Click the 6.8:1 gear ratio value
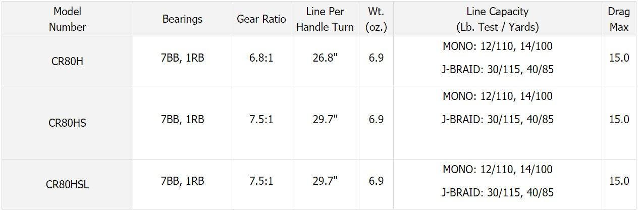The height and width of the screenshot is (210, 641). pos(261,58)
